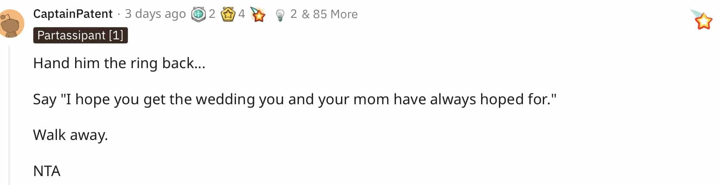Screen dimensions: 721x185
Task: Click the count 2 beside lightbulb award
Action: coord(294,14)
